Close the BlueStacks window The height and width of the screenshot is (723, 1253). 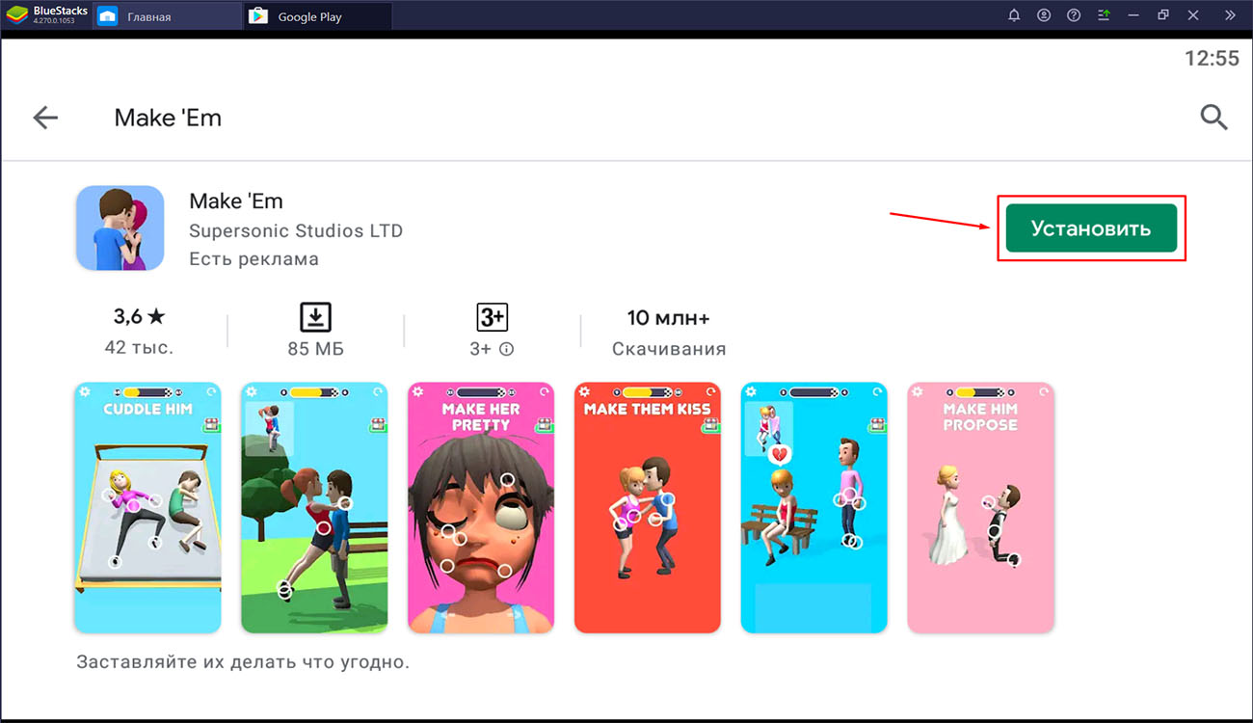click(1193, 15)
